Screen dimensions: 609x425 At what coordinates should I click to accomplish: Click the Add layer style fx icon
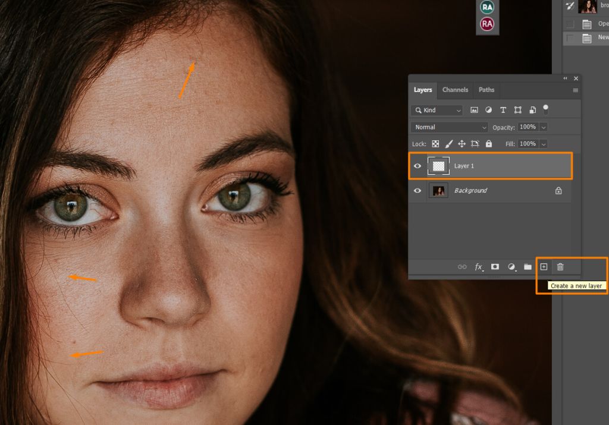479,267
